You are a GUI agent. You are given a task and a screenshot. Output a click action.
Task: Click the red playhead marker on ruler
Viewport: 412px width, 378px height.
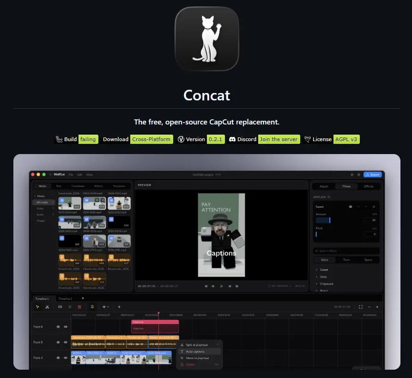pos(159,314)
